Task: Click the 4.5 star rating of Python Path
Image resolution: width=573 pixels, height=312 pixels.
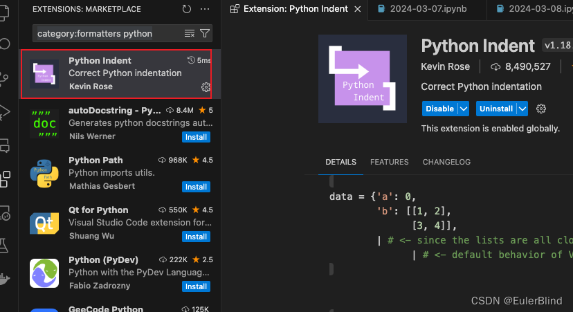Action: tap(203, 160)
